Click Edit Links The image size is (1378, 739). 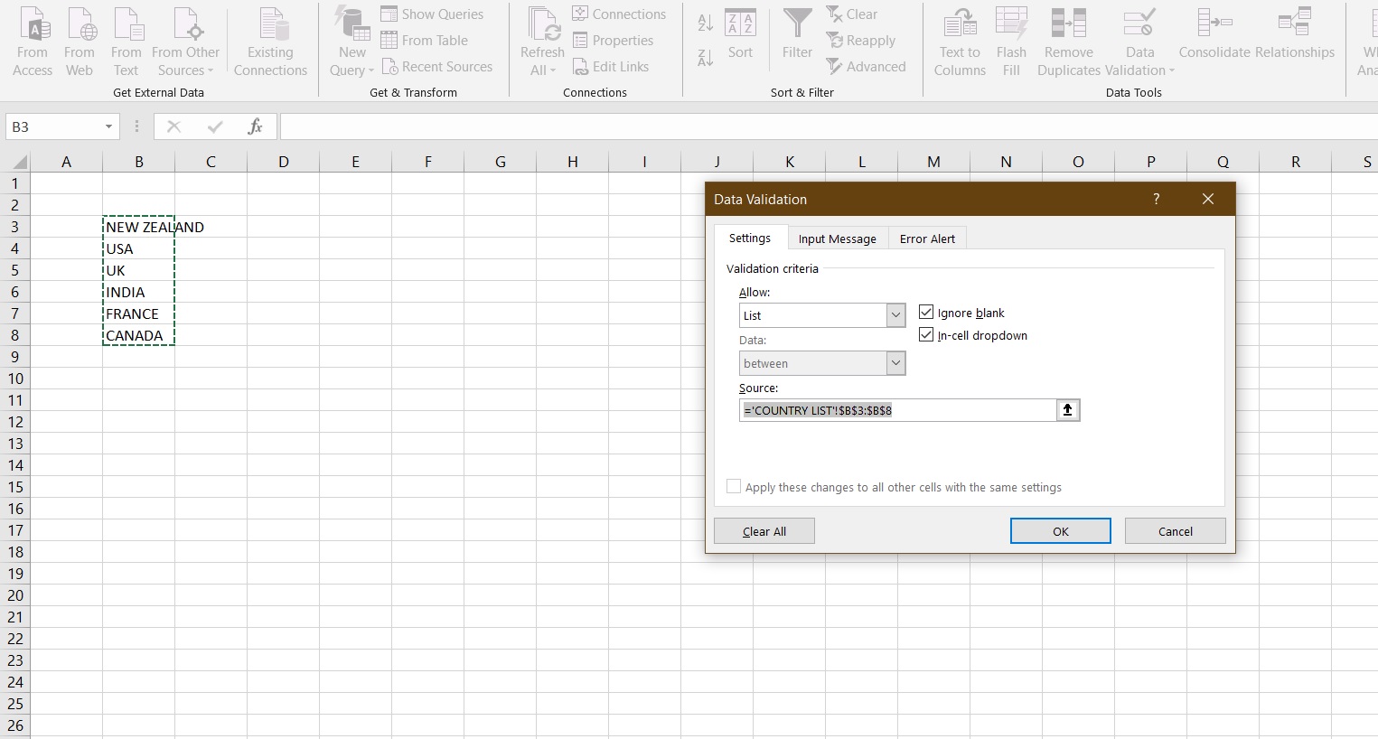(611, 67)
